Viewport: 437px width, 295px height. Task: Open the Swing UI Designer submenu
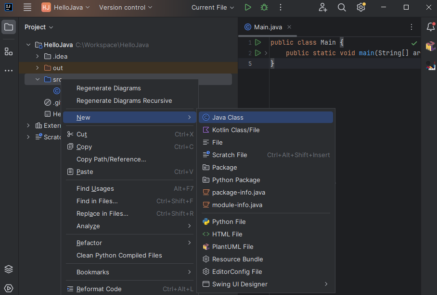[266, 284]
